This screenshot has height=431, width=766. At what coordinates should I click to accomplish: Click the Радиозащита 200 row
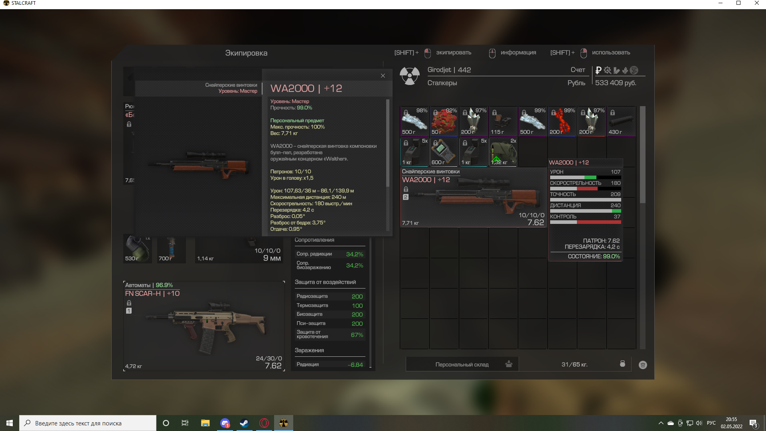coord(330,296)
